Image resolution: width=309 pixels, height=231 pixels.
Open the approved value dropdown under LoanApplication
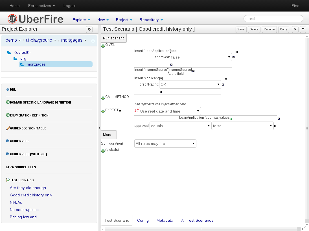coord(201,57)
